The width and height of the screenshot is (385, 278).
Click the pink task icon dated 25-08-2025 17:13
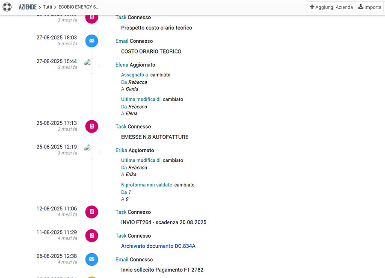click(x=92, y=127)
